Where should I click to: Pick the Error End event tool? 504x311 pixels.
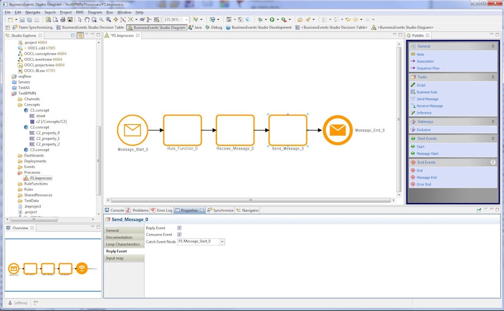point(423,185)
